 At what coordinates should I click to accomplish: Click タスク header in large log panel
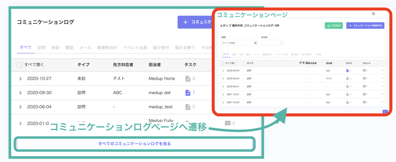pyautogui.click(x=190, y=64)
